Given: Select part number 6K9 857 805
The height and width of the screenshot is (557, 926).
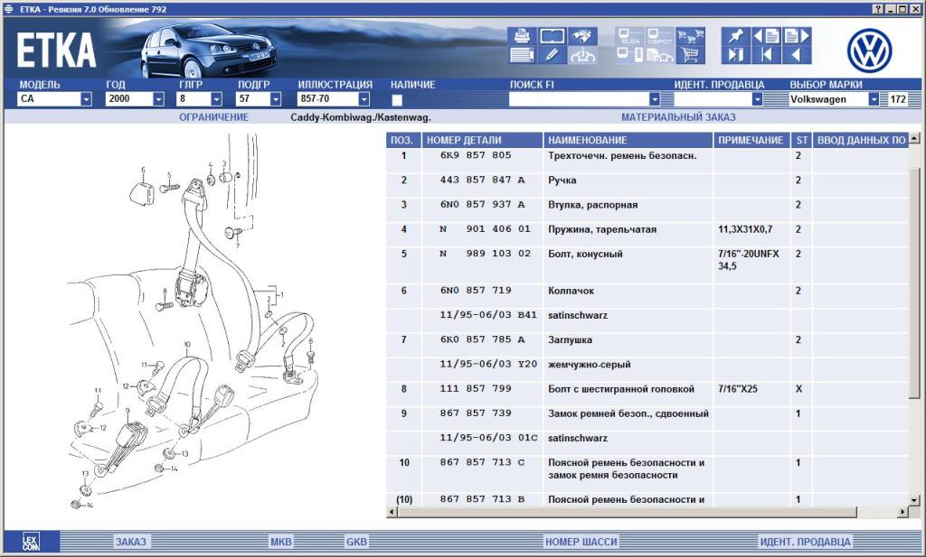Looking at the screenshot, I should [476, 155].
